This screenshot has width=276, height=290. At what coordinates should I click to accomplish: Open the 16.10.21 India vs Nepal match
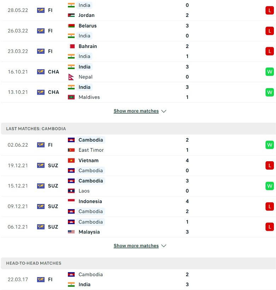(138, 72)
